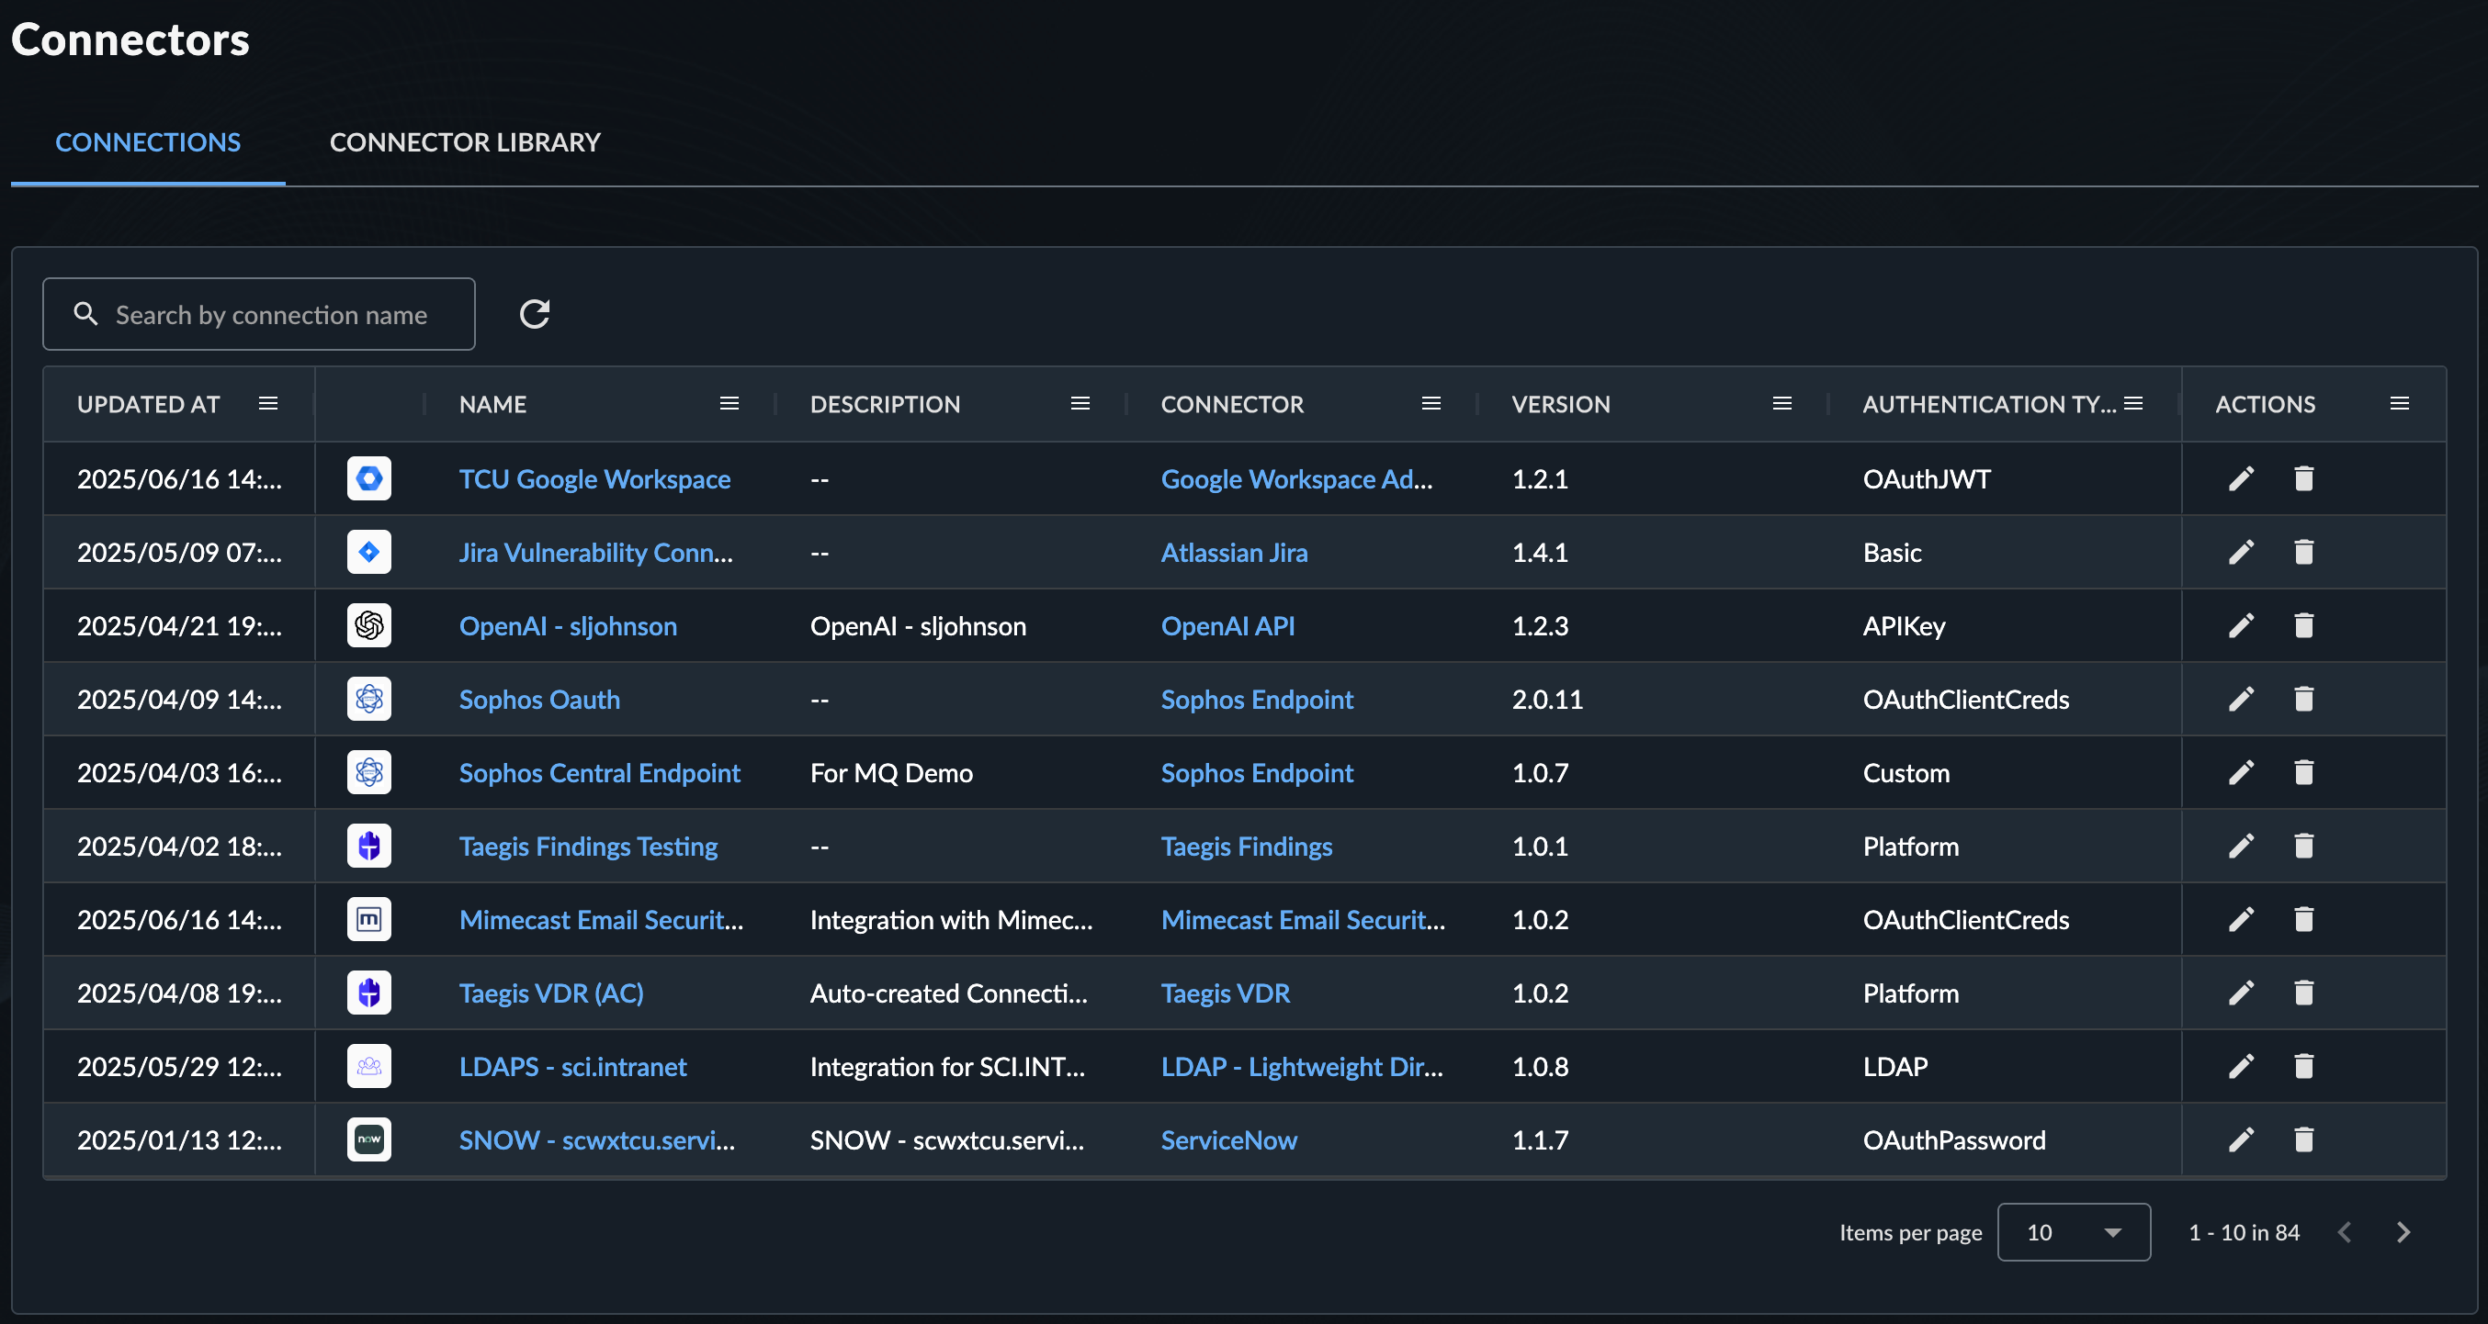Click the '1 - 10 in 84' pagination text
Image resolution: width=2488 pixels, height=1324 pixels.
(2243, 1231)
